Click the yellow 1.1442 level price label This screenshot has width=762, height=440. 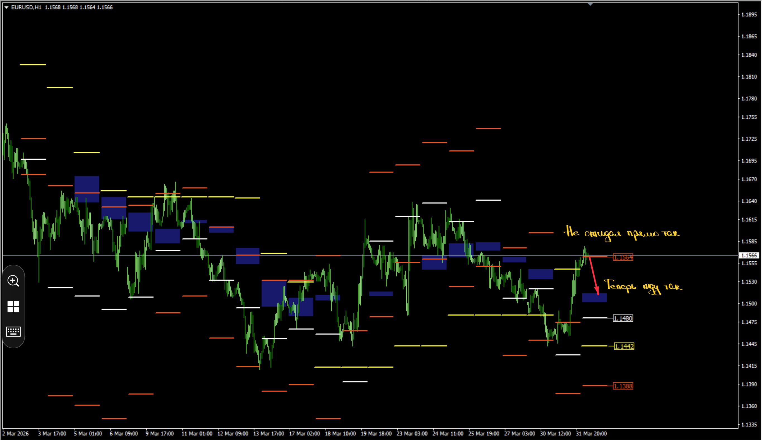click(624, 346)
